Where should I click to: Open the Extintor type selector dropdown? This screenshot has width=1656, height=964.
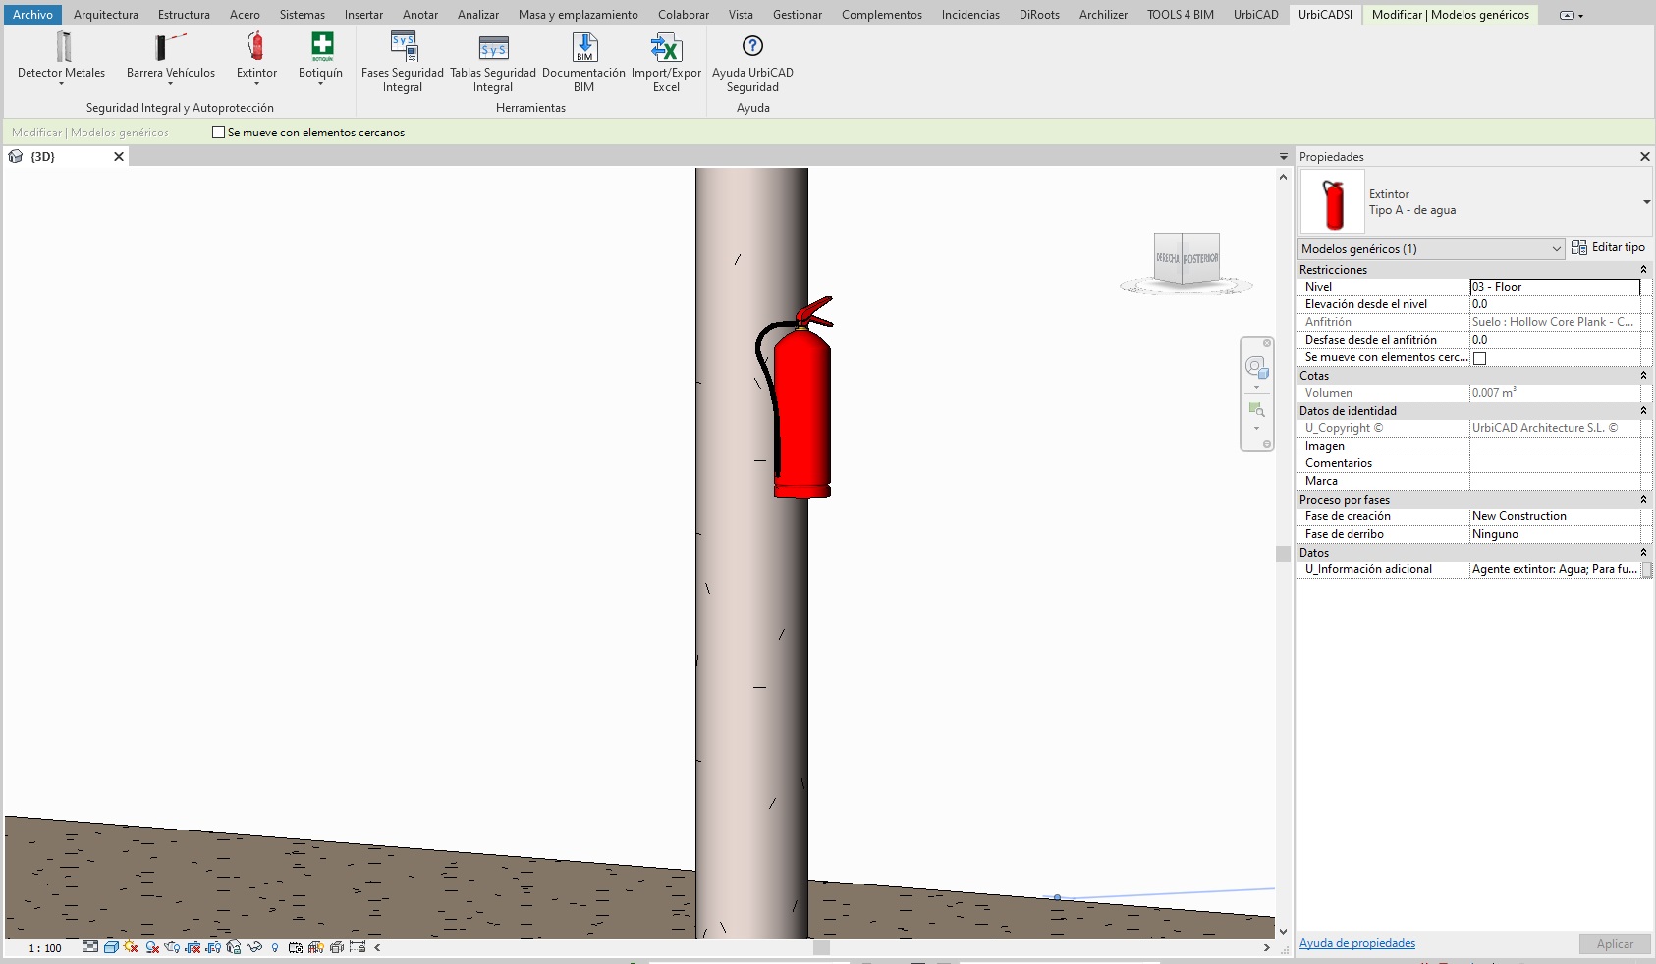click(x=1646, y=202)
